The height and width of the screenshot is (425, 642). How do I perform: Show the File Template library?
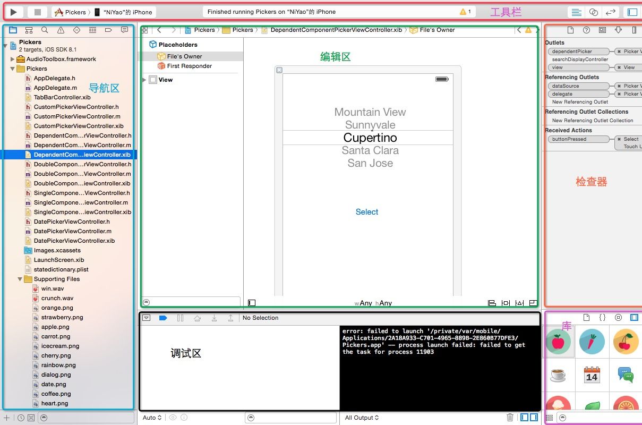586,318
